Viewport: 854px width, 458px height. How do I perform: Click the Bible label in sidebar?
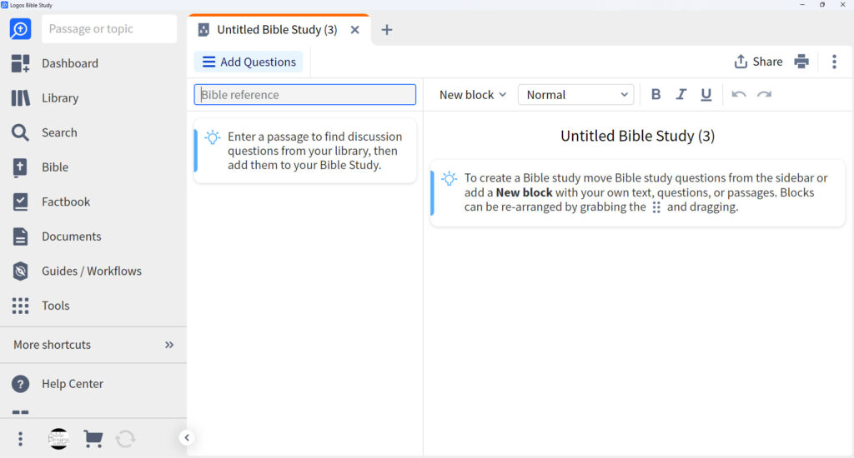(x=55, y=167)
